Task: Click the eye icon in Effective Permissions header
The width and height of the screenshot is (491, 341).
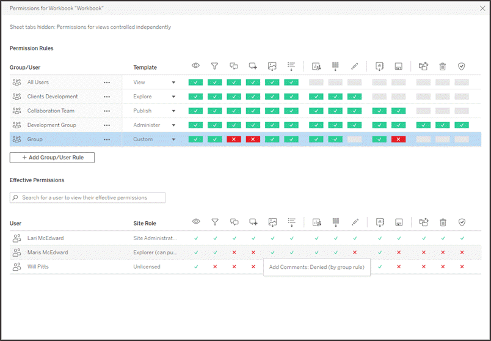Action: 196,222
